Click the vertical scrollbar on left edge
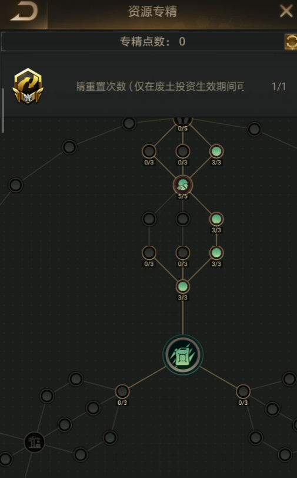This screenshot has width=297, height=478. pos(3,110)
